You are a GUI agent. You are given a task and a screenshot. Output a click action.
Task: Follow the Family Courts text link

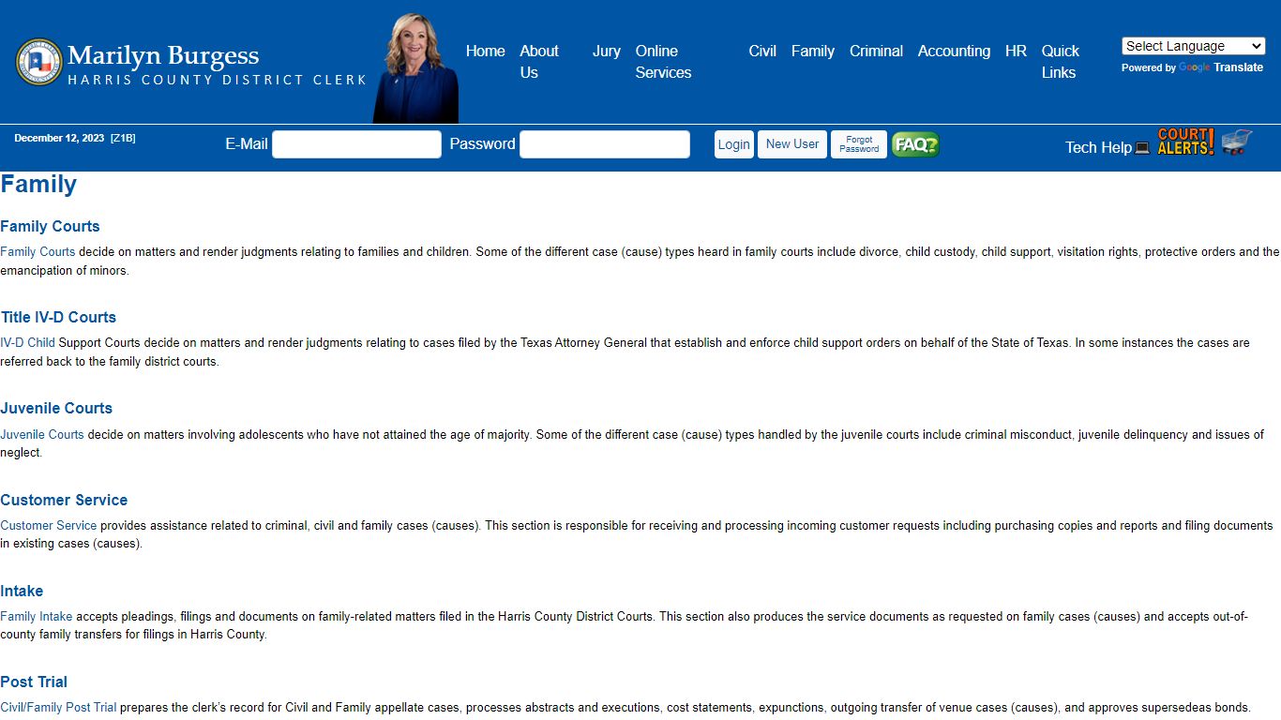(38, 252)
